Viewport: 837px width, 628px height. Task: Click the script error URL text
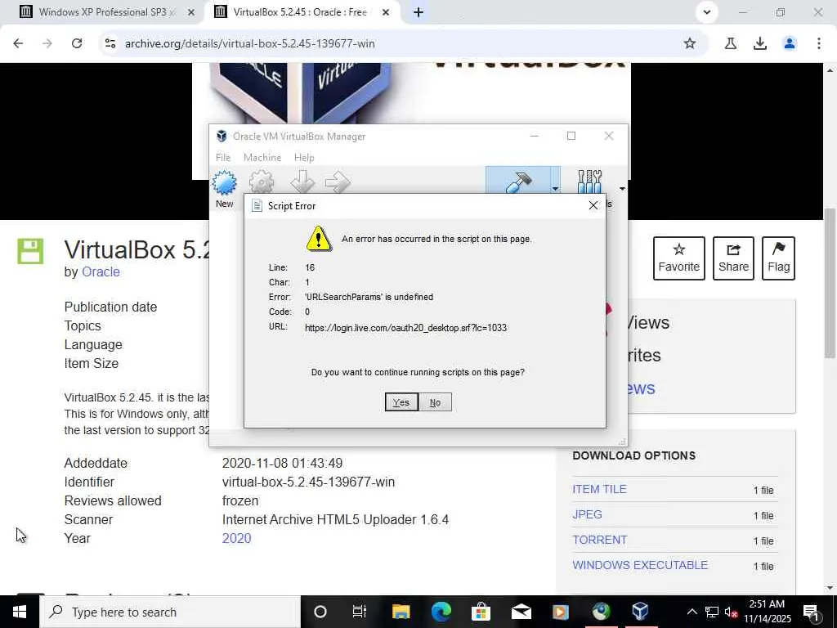click(x=405, y=327)
